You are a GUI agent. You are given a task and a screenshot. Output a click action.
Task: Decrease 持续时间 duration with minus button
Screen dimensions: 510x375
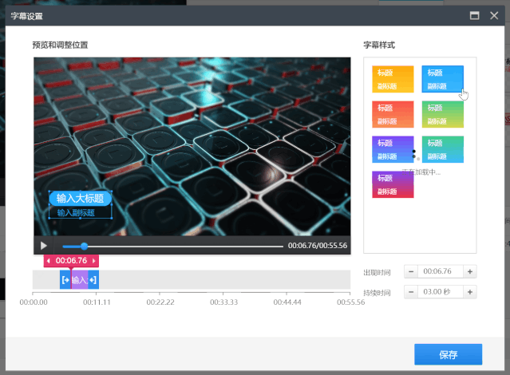[411, 292]
